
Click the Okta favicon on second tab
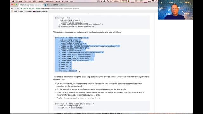click(45, 5)
